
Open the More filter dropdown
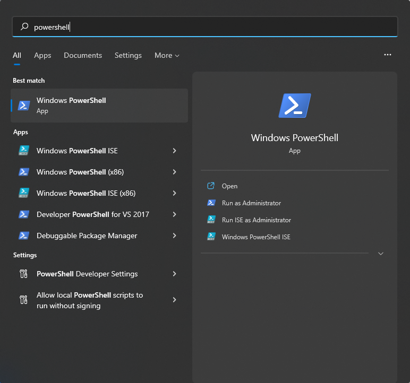[x=167, y=55]
